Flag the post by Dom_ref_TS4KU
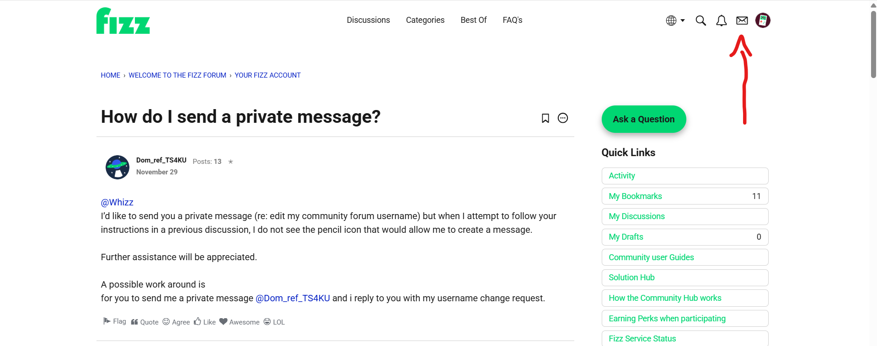 coord(114,321)
